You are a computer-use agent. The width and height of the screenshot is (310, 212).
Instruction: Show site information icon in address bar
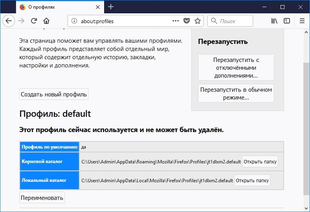coord(74,21)
